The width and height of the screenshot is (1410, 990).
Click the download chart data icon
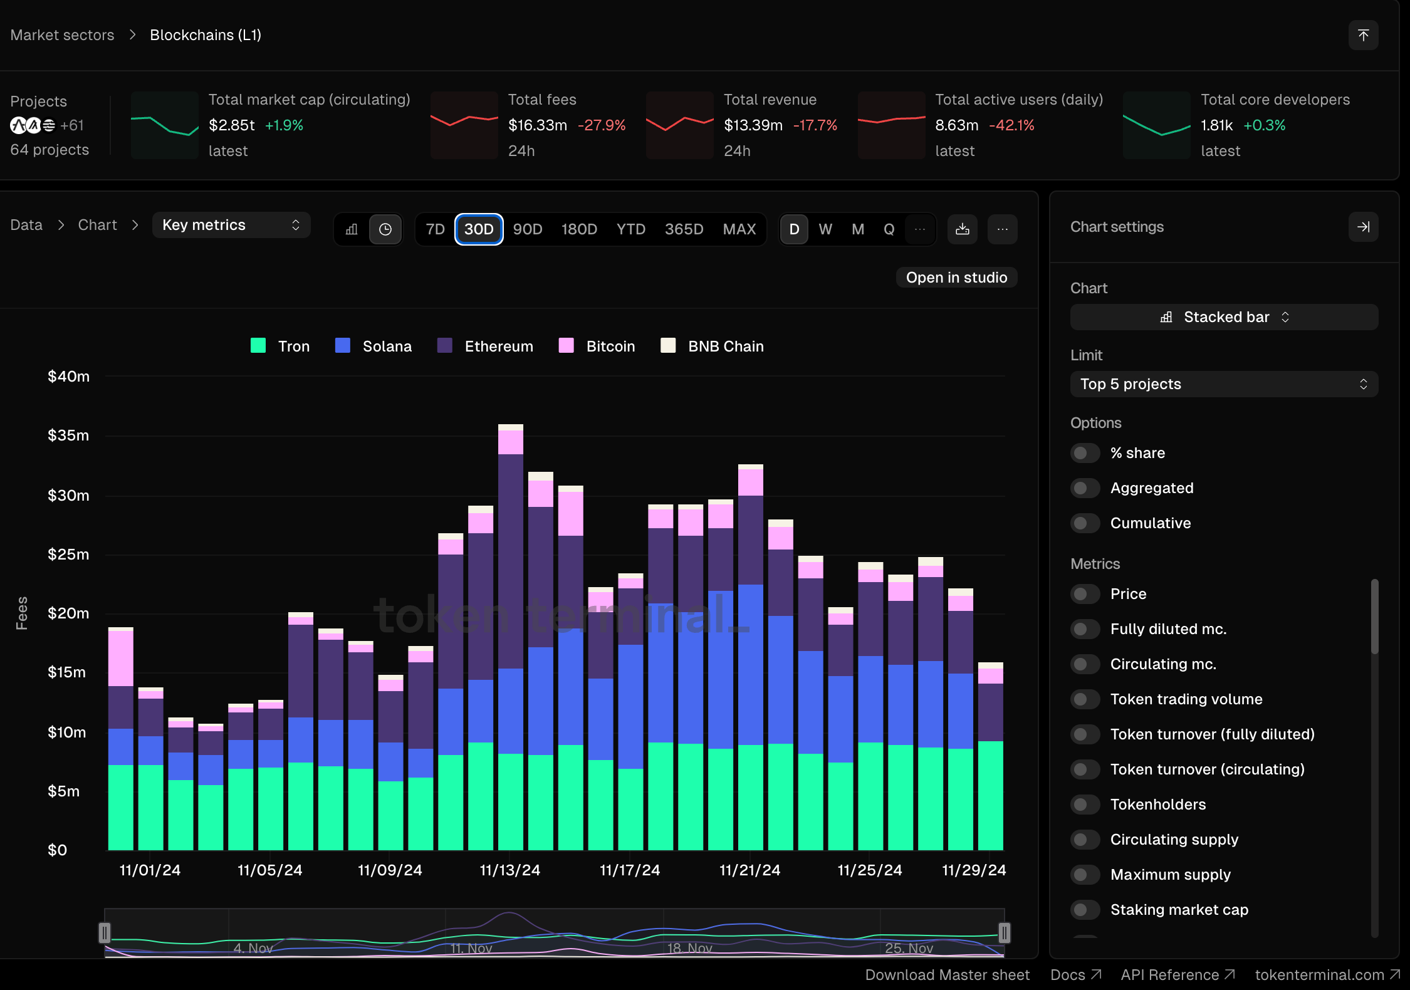(962, 229)
